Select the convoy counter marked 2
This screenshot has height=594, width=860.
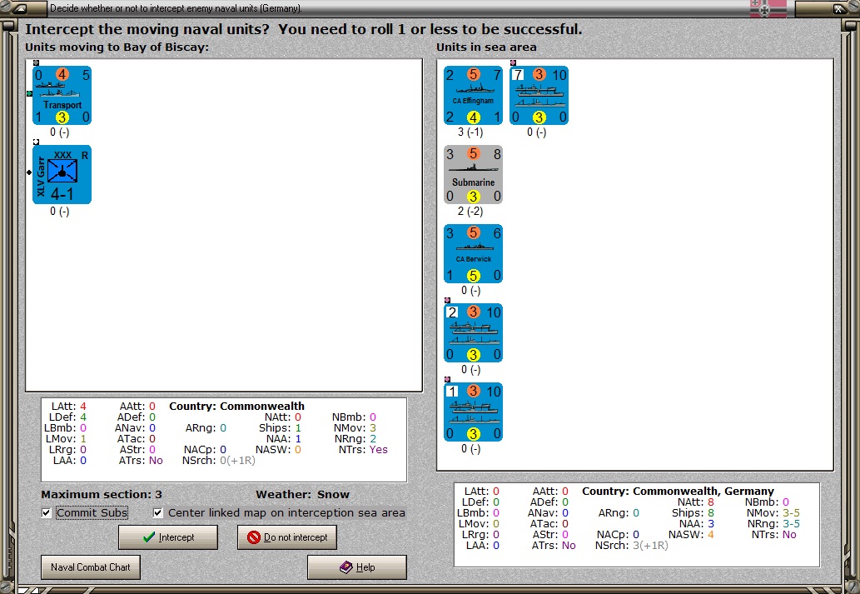click(x=474, y=332)
